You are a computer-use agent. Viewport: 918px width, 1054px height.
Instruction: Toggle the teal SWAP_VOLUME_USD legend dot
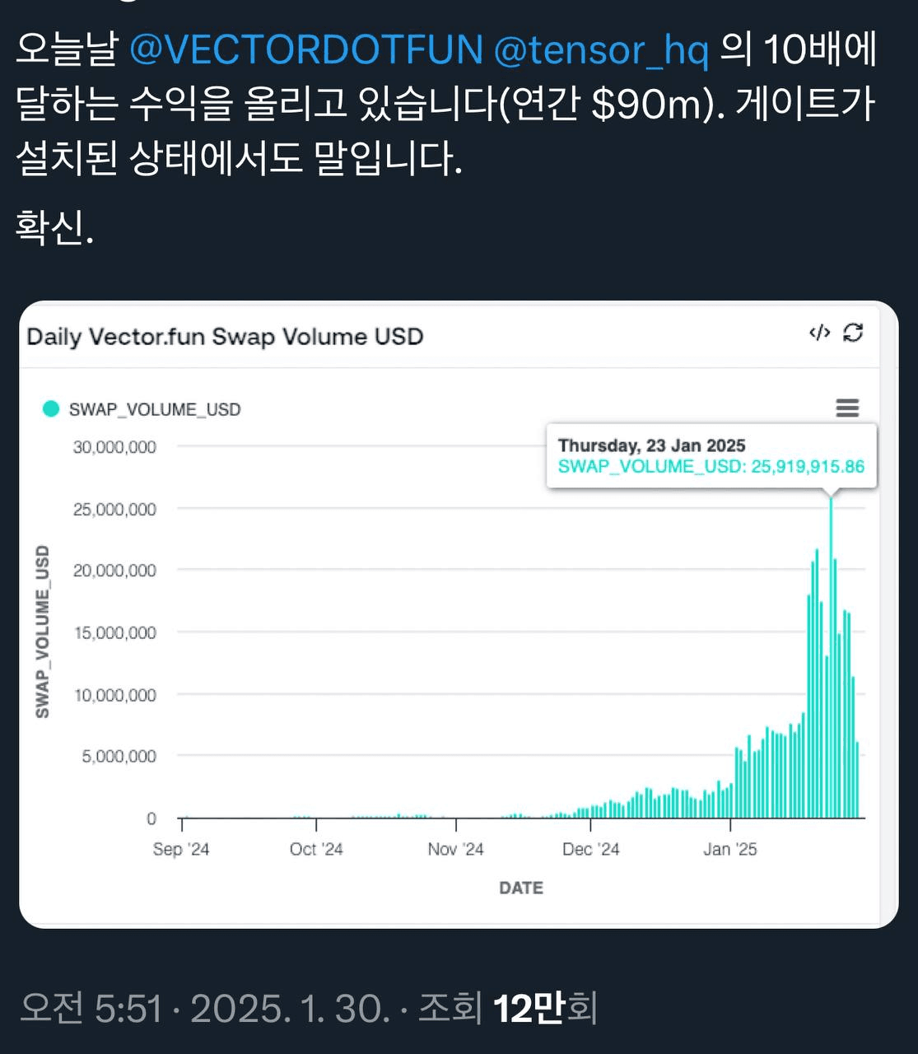[51, 408]
